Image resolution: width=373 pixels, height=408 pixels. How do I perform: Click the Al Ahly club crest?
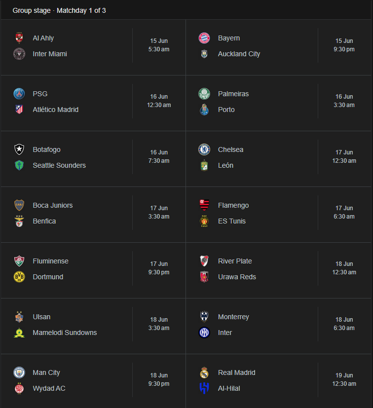click(x=19, y=38)
